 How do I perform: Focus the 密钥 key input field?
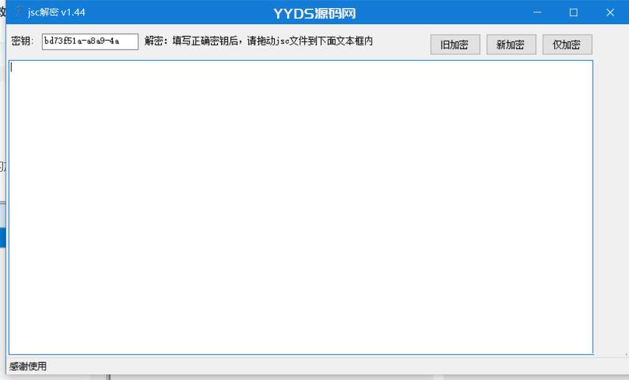[x=90, y=42]
